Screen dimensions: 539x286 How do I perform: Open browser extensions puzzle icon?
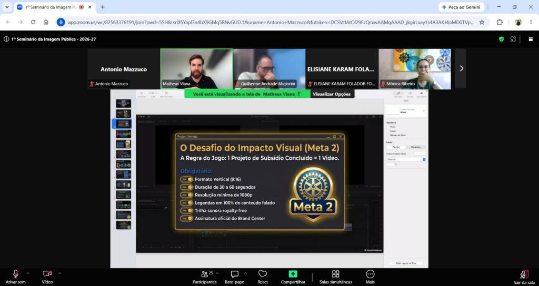point(500,22)
